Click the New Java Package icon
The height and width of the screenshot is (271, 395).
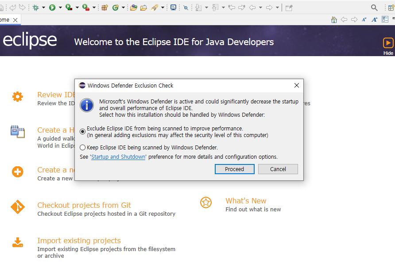point(105,8)
